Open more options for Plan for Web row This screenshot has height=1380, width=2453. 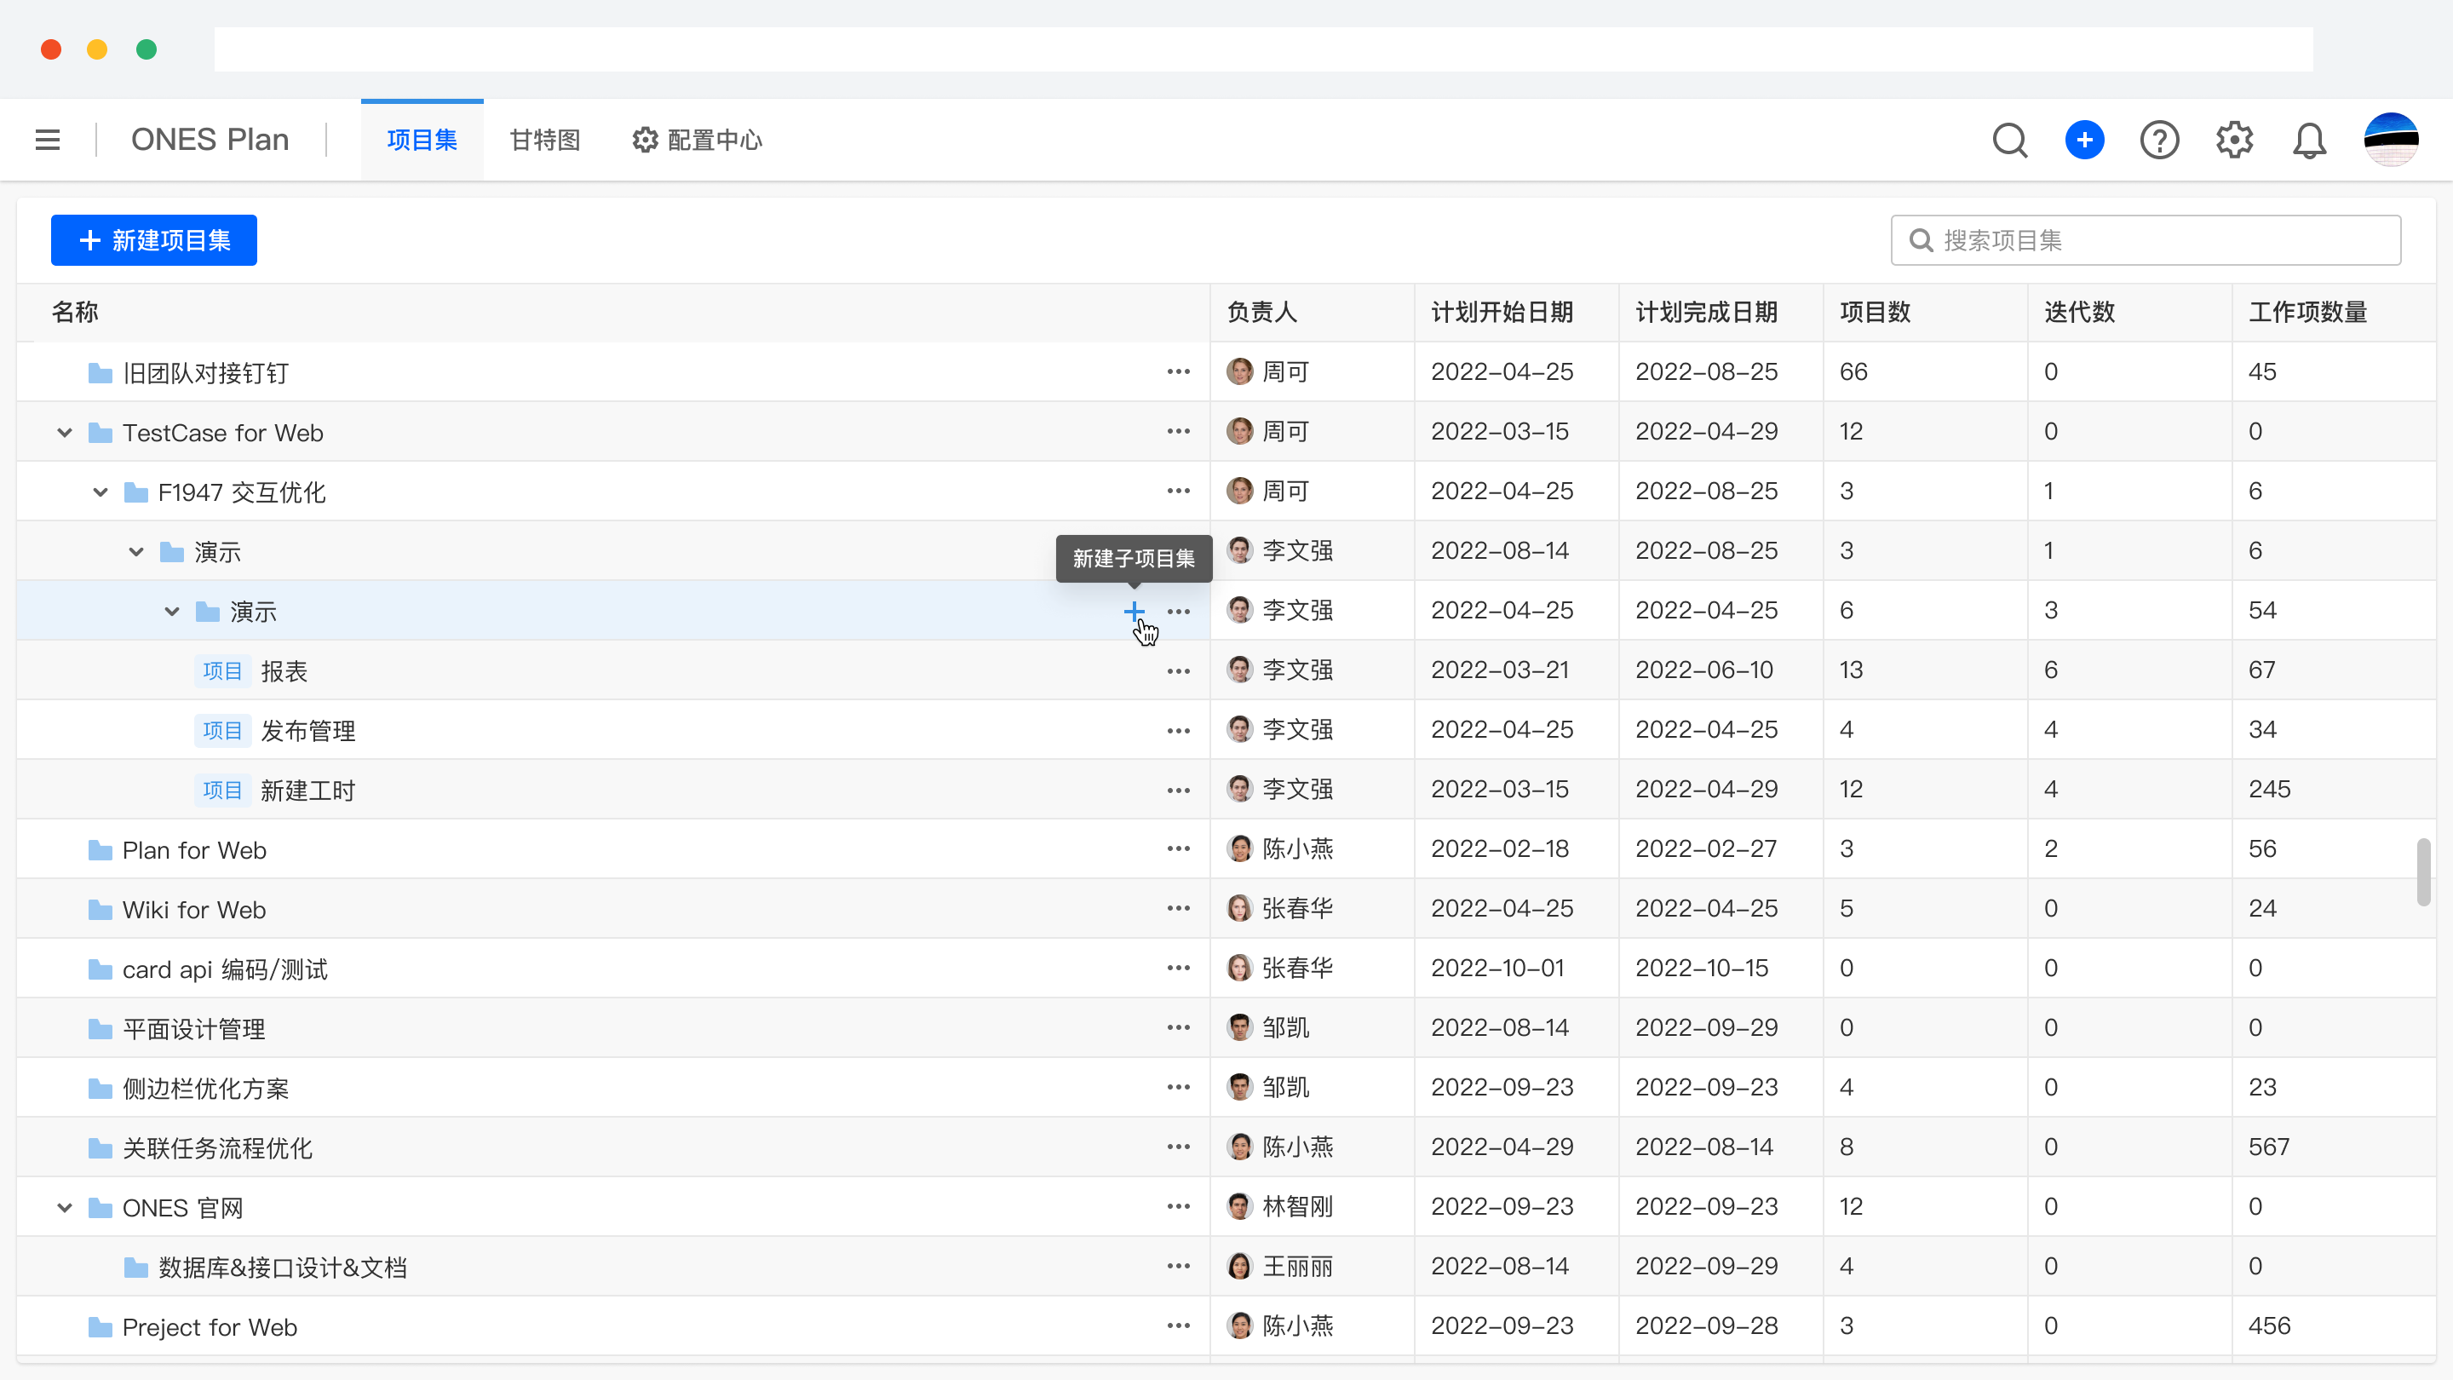coord(1178,848)
